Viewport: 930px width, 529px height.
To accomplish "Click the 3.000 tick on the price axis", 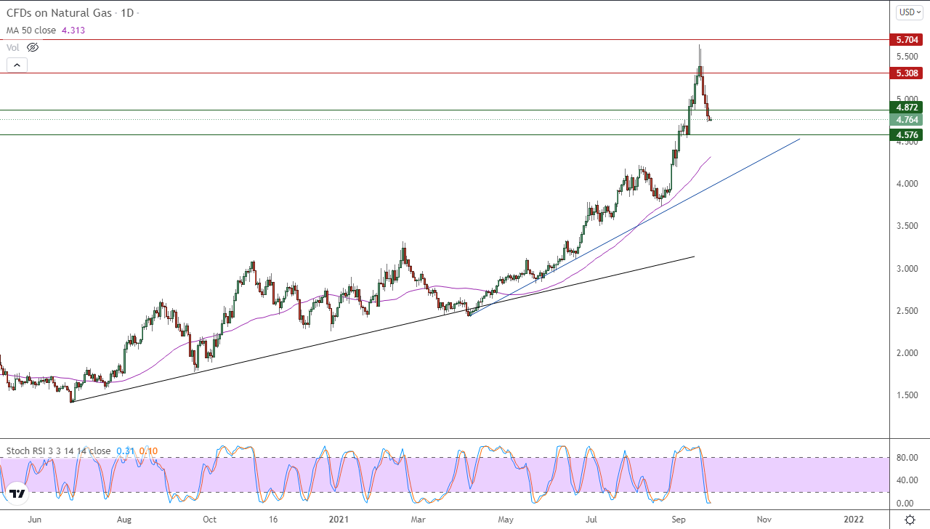I will (907, 269).
